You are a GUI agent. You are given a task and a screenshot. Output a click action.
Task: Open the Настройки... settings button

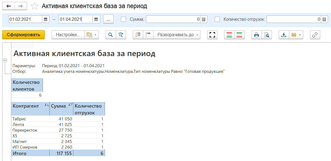coord(68,35)
